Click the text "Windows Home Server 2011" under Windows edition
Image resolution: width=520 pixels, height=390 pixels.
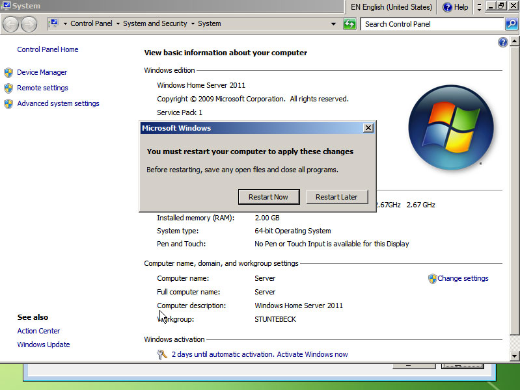tap(201, 85)
